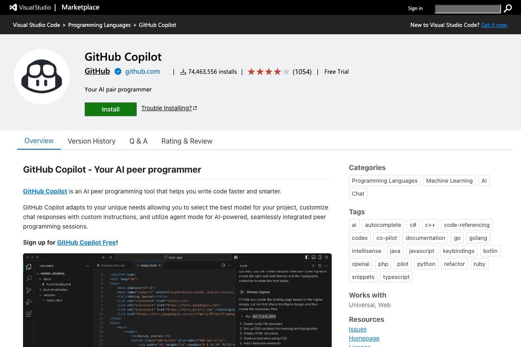Click the GitHub Copilot breadcrumb
The height and width of the screenshot is (347, 521).
coord(158,25)
